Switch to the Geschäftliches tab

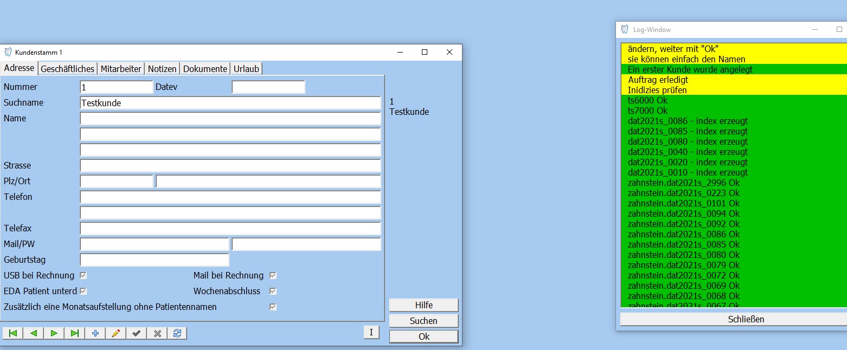click(68, 69)
